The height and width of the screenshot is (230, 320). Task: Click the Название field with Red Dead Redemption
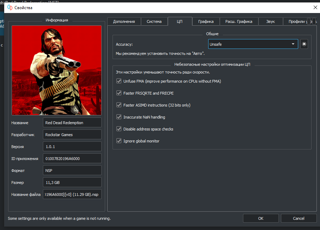[72, 122]
